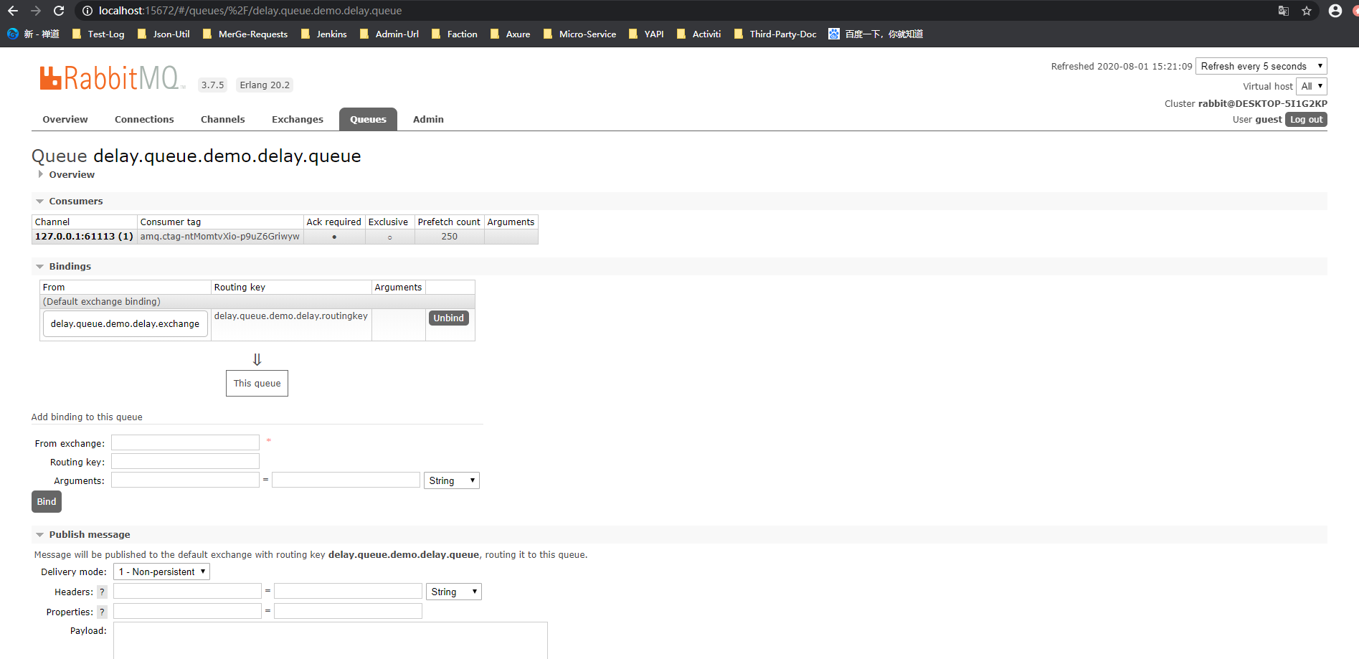Viewport: 1359px width, 659px height.
Task: Open the MerGe-Requests bookmark folder
Action: [x=245, y=34]
